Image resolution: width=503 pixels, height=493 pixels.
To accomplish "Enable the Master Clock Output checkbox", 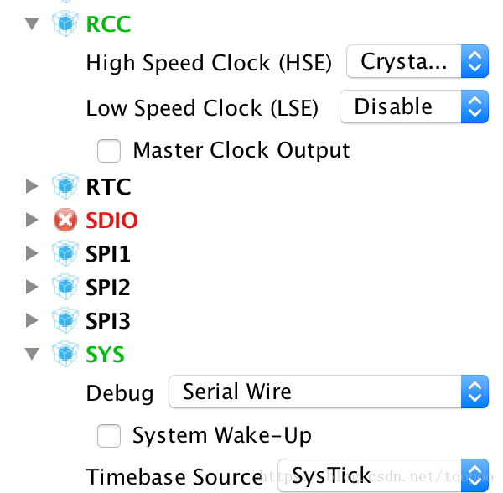I will click(x=109, y=151).
